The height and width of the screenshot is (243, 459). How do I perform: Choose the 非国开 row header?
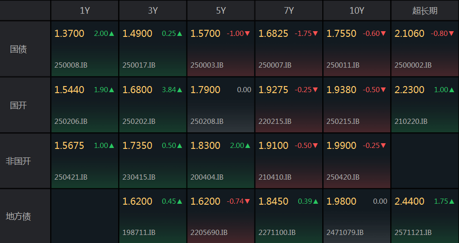(18, 161)
